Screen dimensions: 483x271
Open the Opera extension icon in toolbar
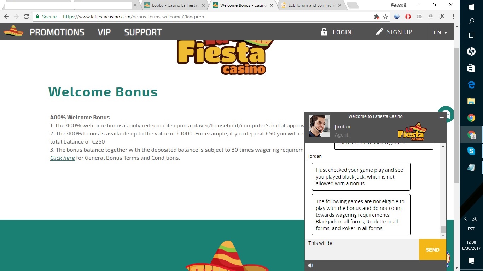click(408, 17)
